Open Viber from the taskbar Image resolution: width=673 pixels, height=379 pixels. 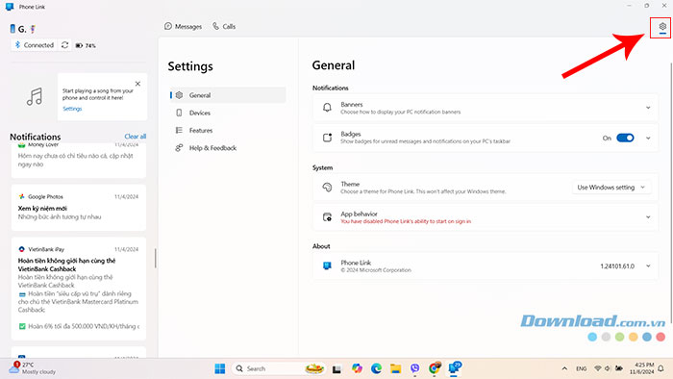(414, 368)
